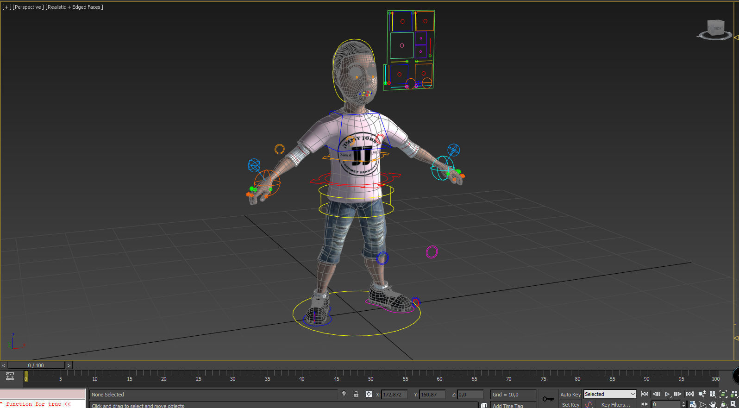739x408 pixels.
Task: Open the [Perspective] viewport menu
Action: pos(28,7)
